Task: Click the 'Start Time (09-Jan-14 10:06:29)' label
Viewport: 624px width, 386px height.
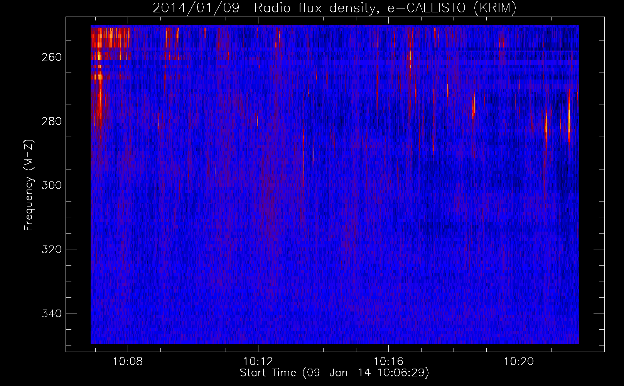Action: coord(334,373)
